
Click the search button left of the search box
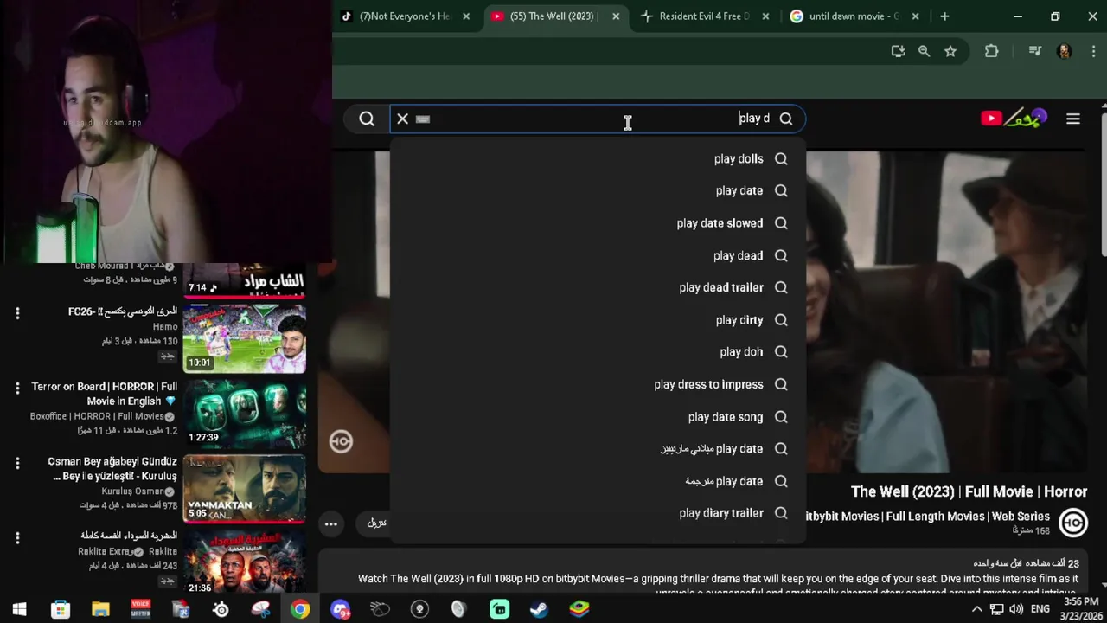coord(367,119)
